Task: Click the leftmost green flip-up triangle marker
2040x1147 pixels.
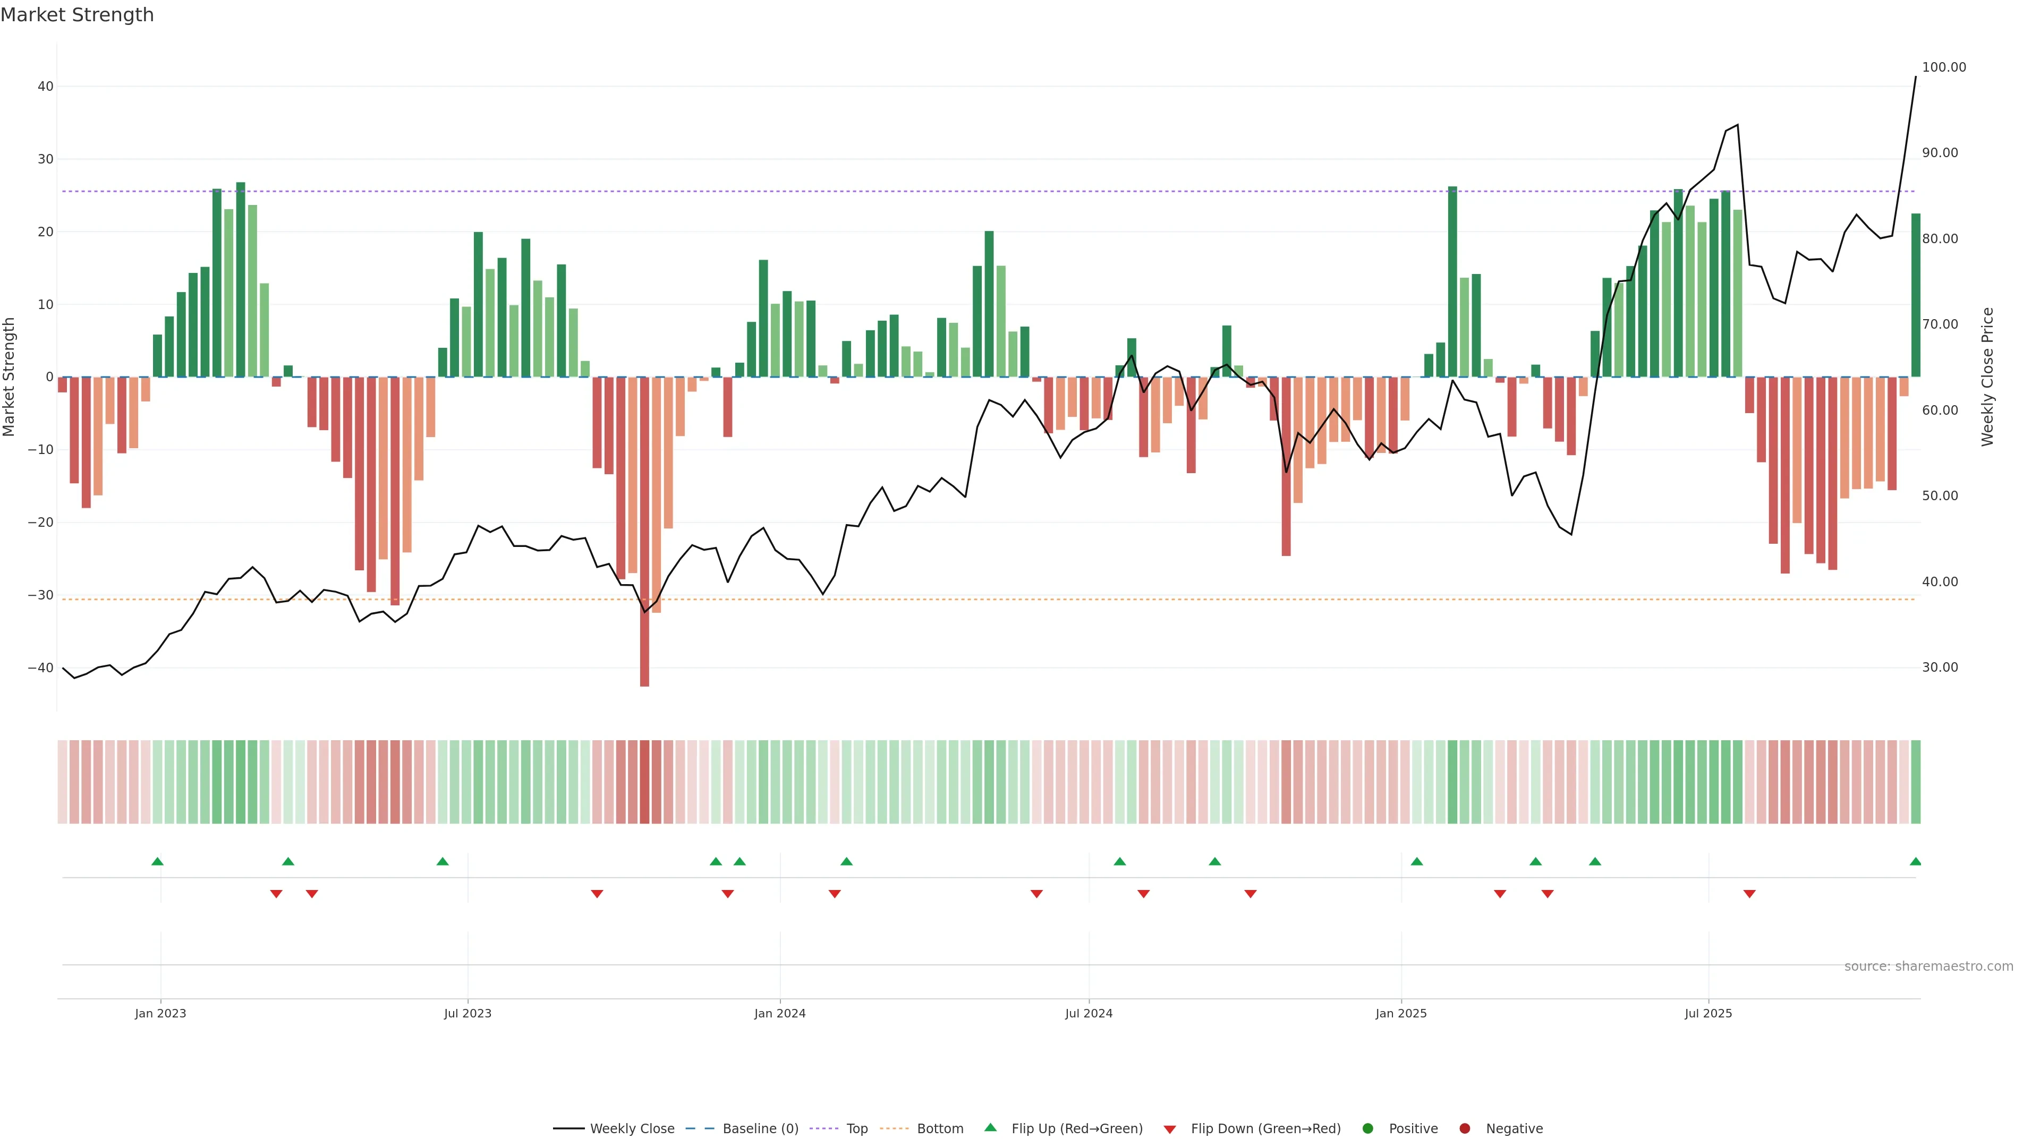Action: 157,862
